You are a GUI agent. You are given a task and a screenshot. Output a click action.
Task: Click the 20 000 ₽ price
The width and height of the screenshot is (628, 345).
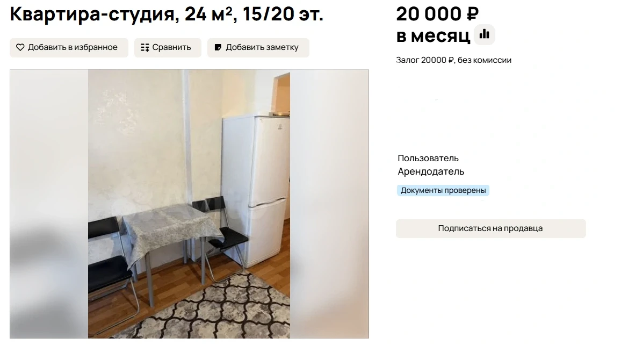tap(437, 14)
